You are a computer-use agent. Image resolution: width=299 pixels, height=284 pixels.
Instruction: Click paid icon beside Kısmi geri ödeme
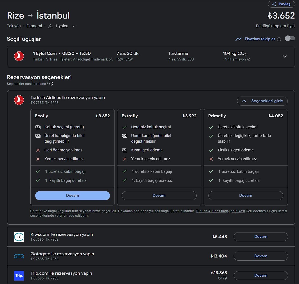pyautogui.click(x=125, y=150)
